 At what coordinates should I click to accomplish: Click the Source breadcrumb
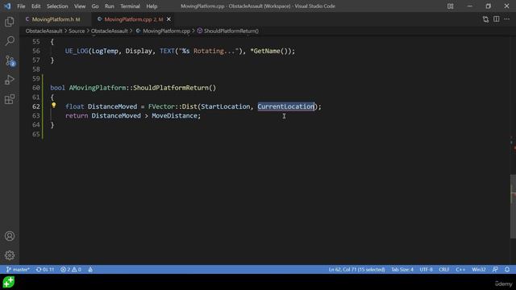(x=77, y=31)
